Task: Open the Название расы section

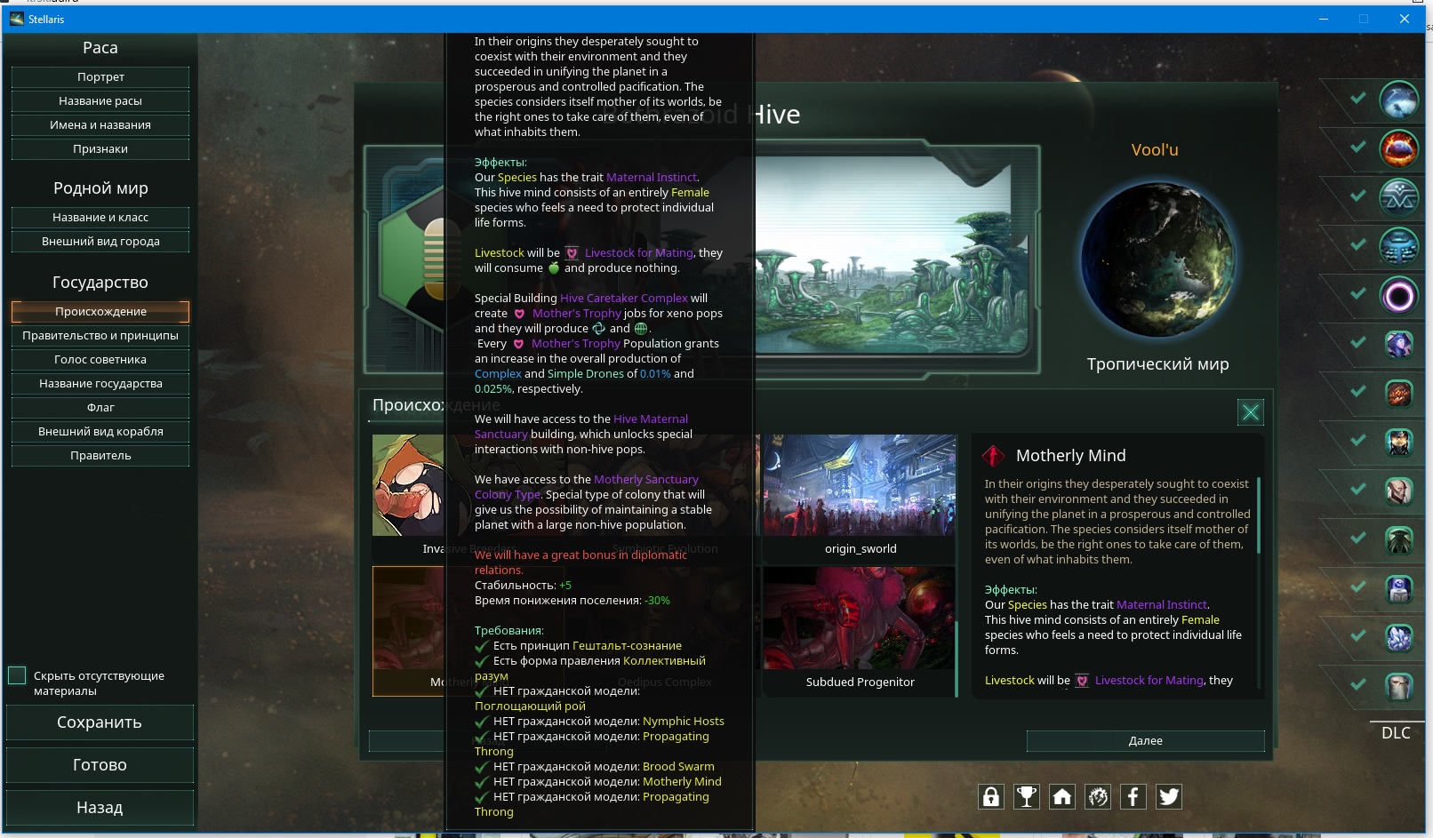Action: pos(100,101)
